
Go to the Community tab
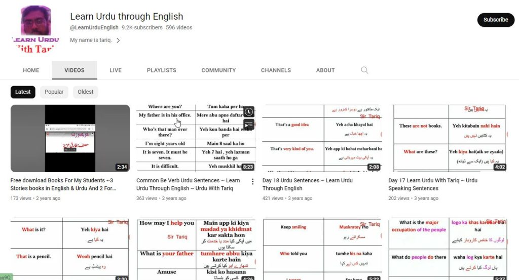[x=218, y=70]
